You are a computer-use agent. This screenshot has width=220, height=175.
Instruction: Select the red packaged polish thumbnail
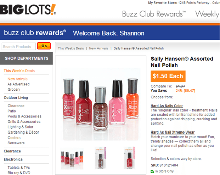(130, 158)
